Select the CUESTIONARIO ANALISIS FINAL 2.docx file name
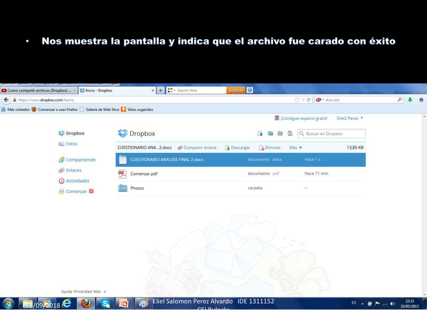427x320 pixels. coord(167,160)
